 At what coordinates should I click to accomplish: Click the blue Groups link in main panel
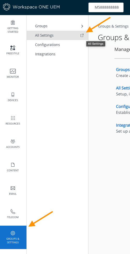pos(123,70)
